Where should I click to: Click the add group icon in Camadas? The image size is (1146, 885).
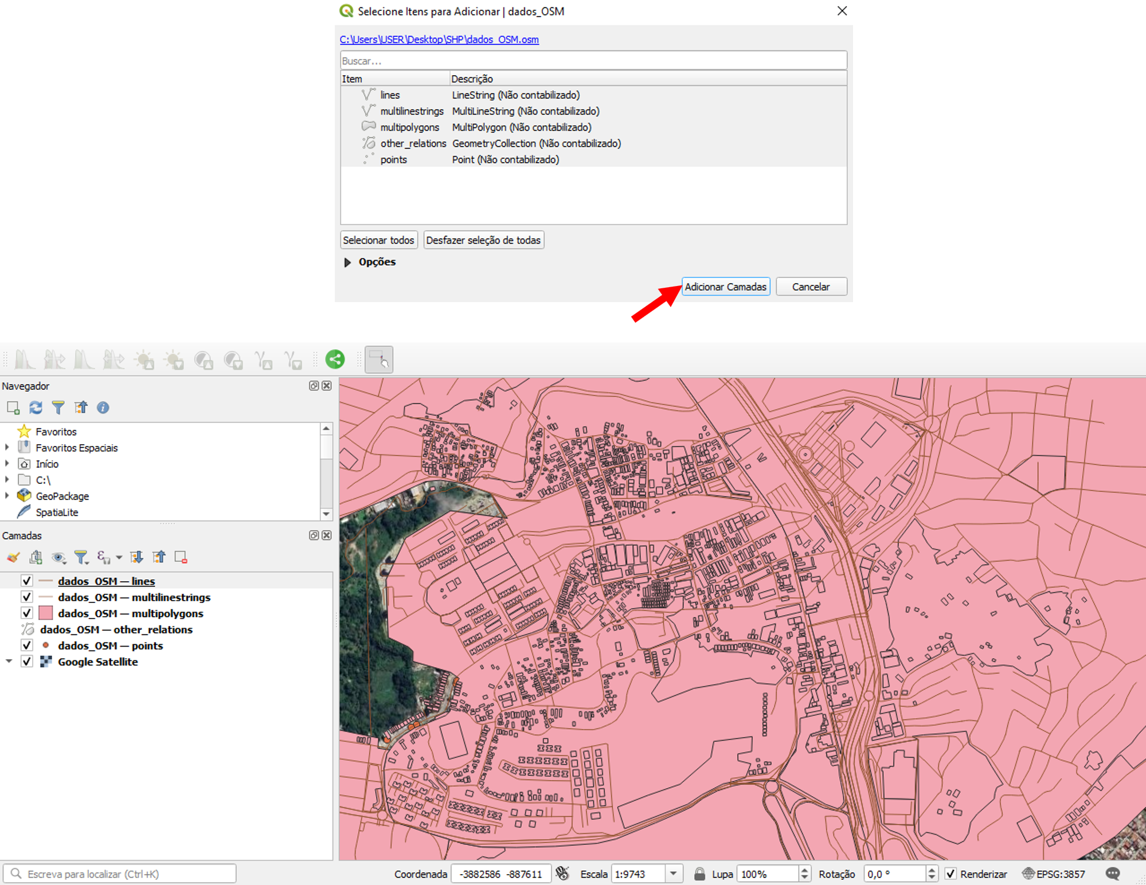pos(36,557)
